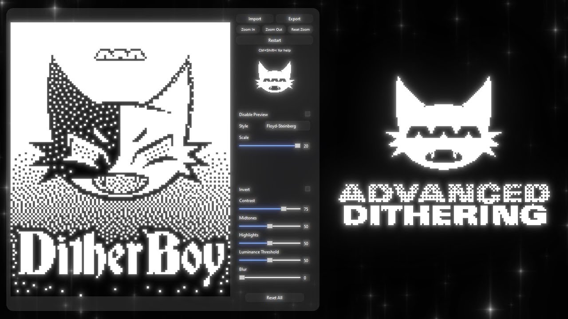Click the dithered cat preview canvas
The image size is (568, 319).
click(x=120, y=159)
